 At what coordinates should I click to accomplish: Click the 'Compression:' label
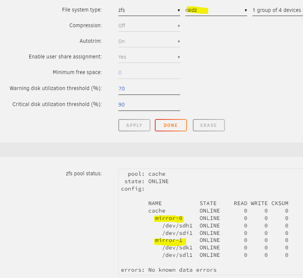point(86,26)
